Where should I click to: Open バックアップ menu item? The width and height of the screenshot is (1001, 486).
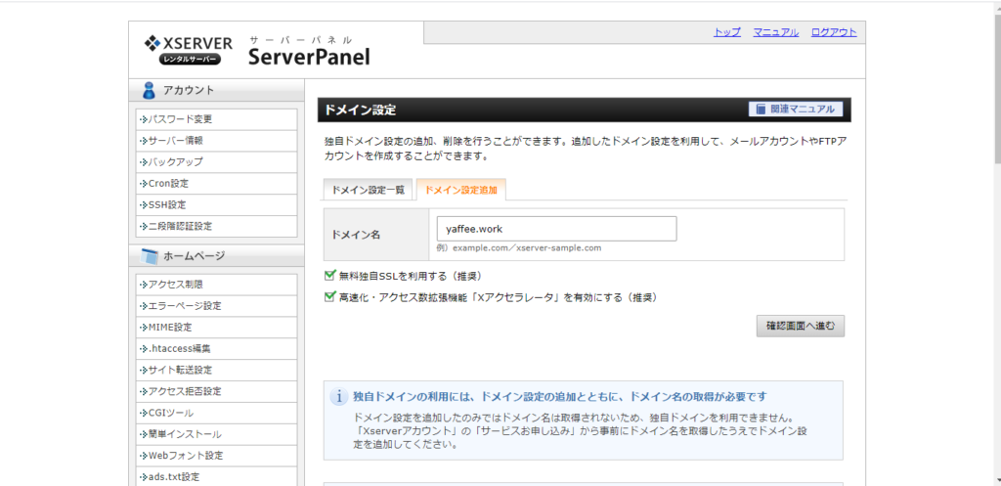216,162
